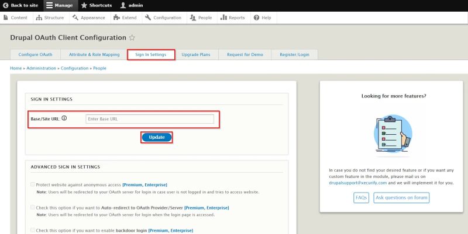
Task: Open the Structure menu
Action: pyautogui.click(x=50, y=18)
